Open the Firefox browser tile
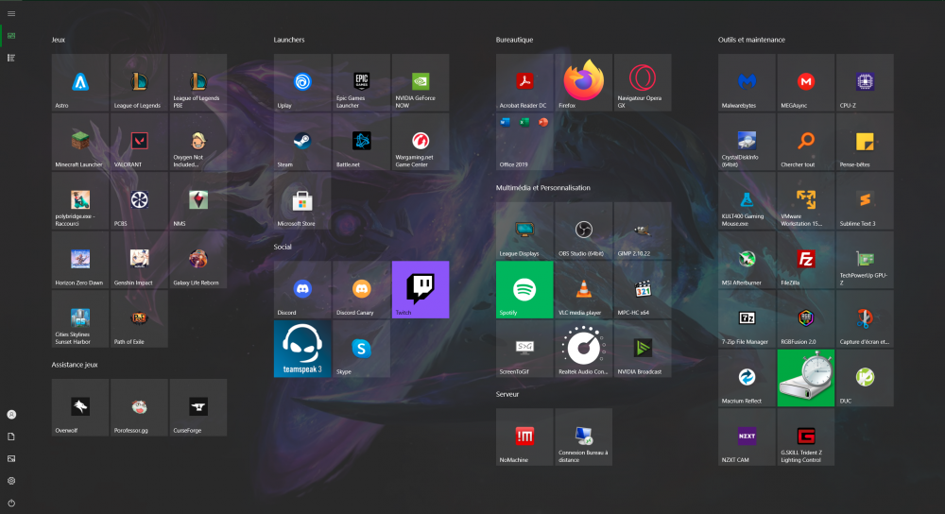Screen dimensions: 945x514 tap(583, 82)
